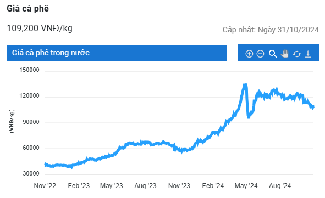Download chart using the download icon
325x198 pixels.
coord(308,54)
